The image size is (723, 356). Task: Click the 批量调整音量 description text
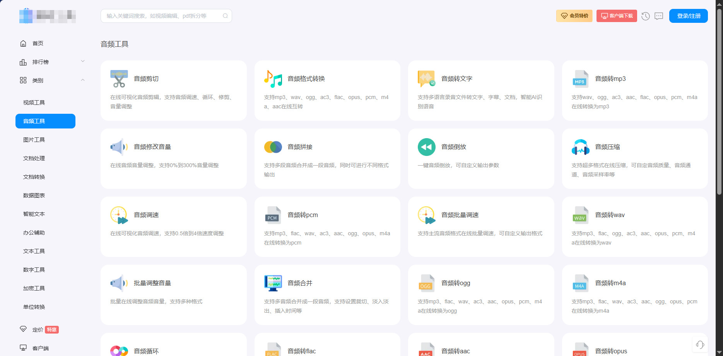(156, 302)
